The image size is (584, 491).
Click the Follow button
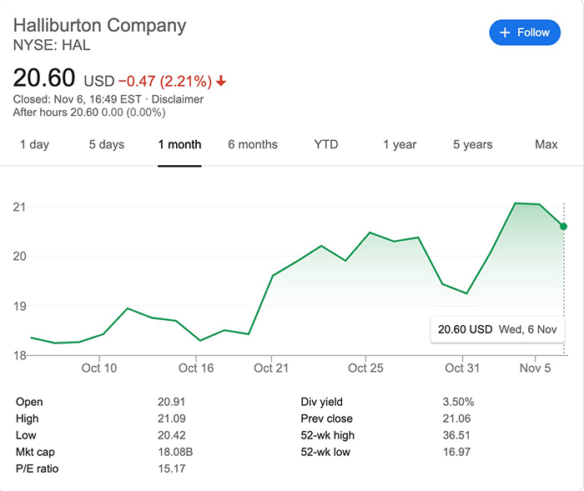pyautogui.click(x=524, y=33)
